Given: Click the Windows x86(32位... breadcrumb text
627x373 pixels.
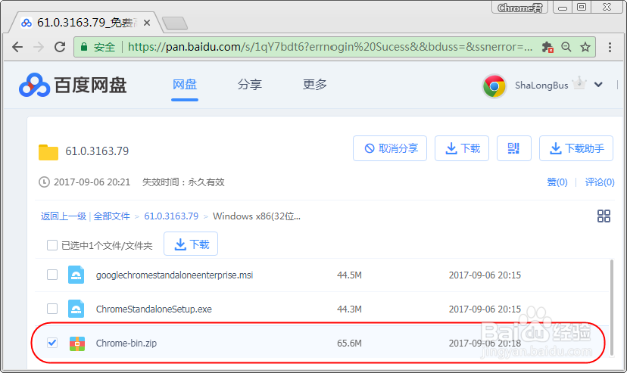Looking at the screenshot, I should tap(257, 216).
